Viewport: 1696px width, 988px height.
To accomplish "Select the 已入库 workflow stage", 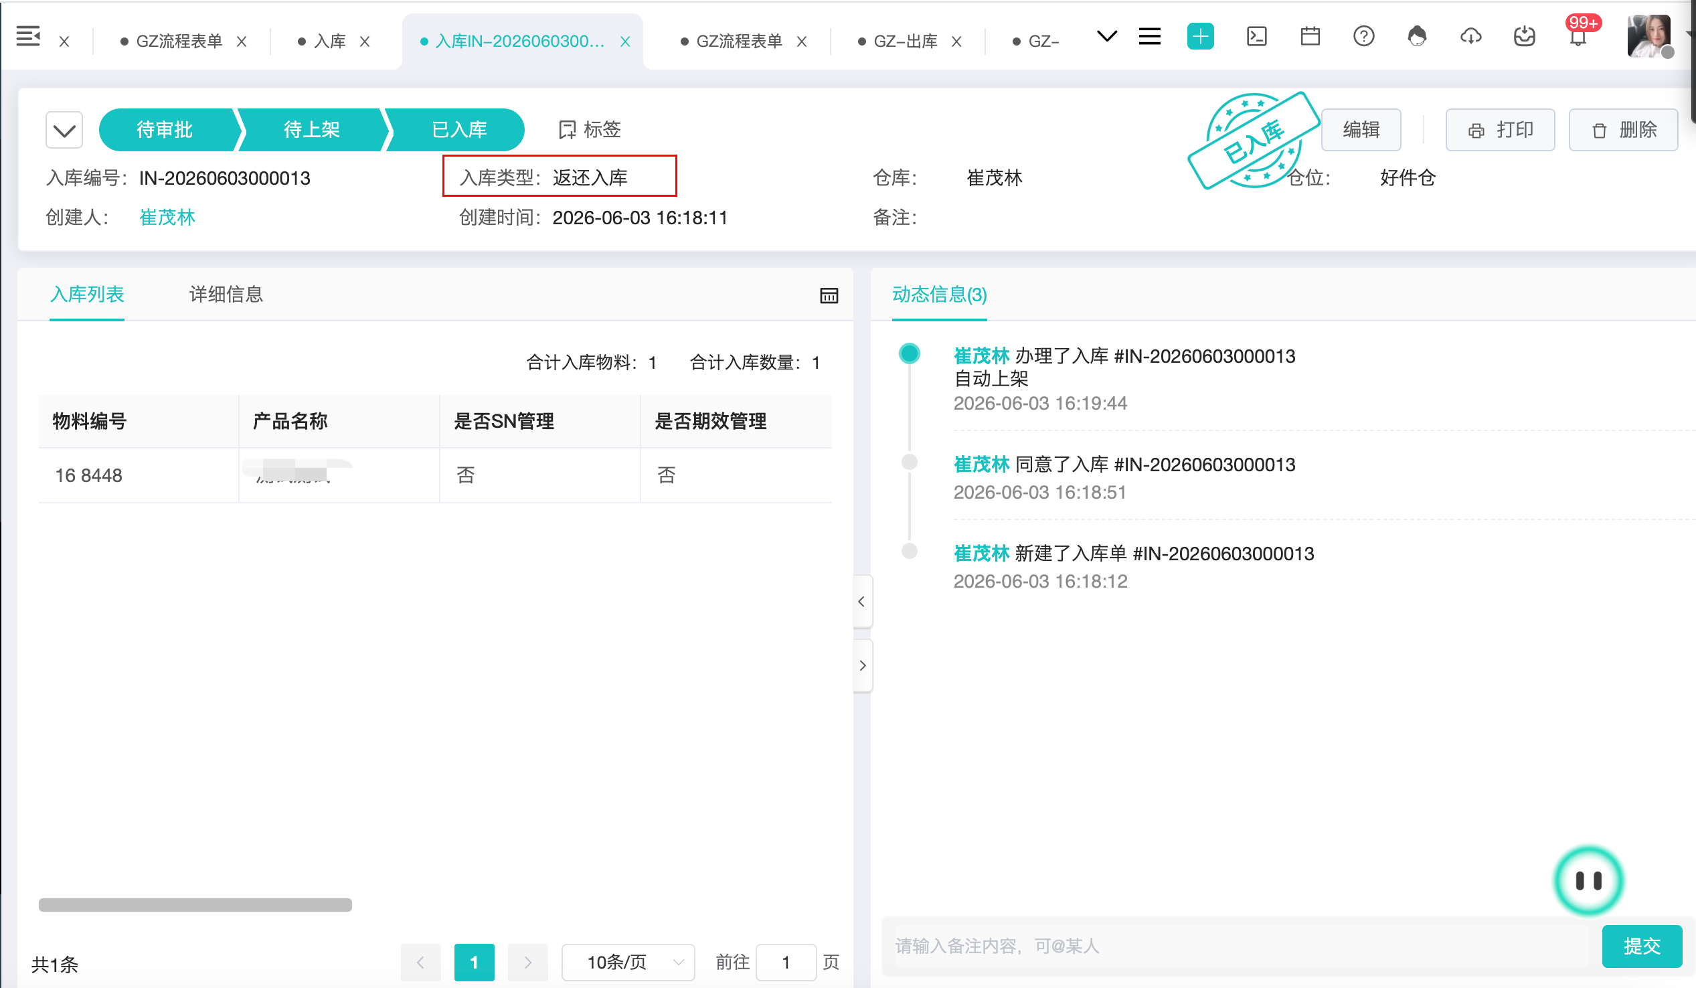I will 459,130.
